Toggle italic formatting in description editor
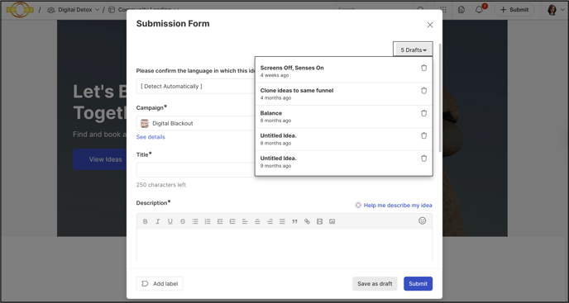Screen dimensions: 569x303 [x=157, y=221]
